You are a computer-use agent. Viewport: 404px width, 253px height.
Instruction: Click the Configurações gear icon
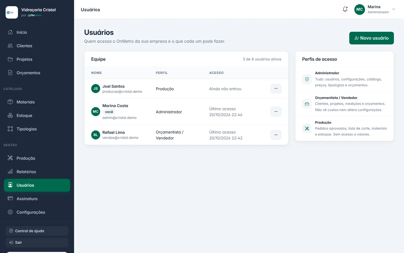tap(10, 212)
